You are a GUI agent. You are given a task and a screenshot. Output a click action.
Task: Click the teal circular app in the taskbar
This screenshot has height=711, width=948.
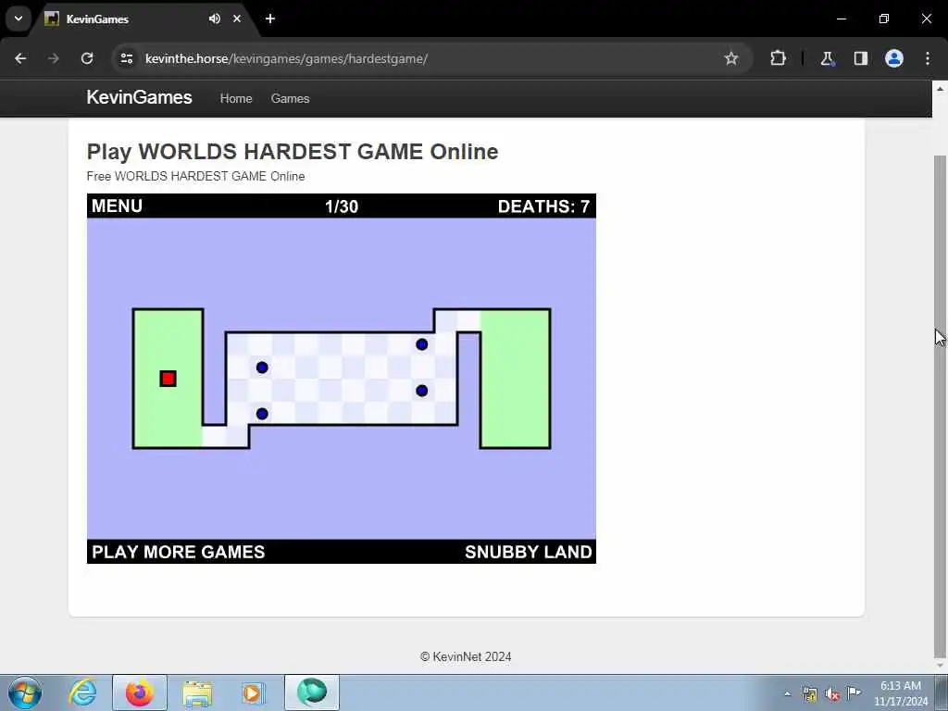coord(312,692)
